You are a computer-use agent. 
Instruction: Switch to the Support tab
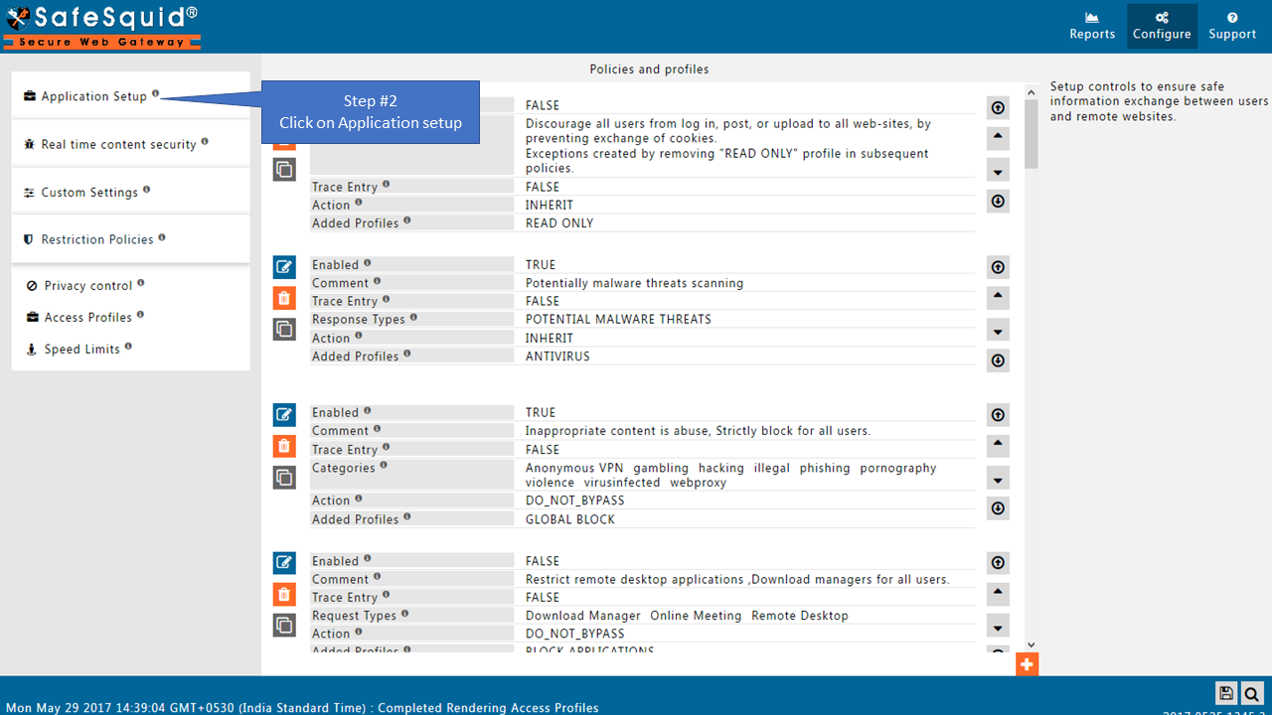pyautogui.click(x=1232, y=26)
